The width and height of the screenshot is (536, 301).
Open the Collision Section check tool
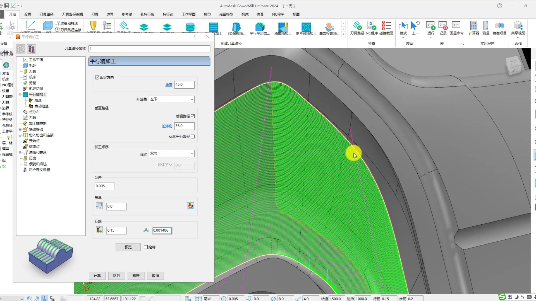(x=386, y=26)
